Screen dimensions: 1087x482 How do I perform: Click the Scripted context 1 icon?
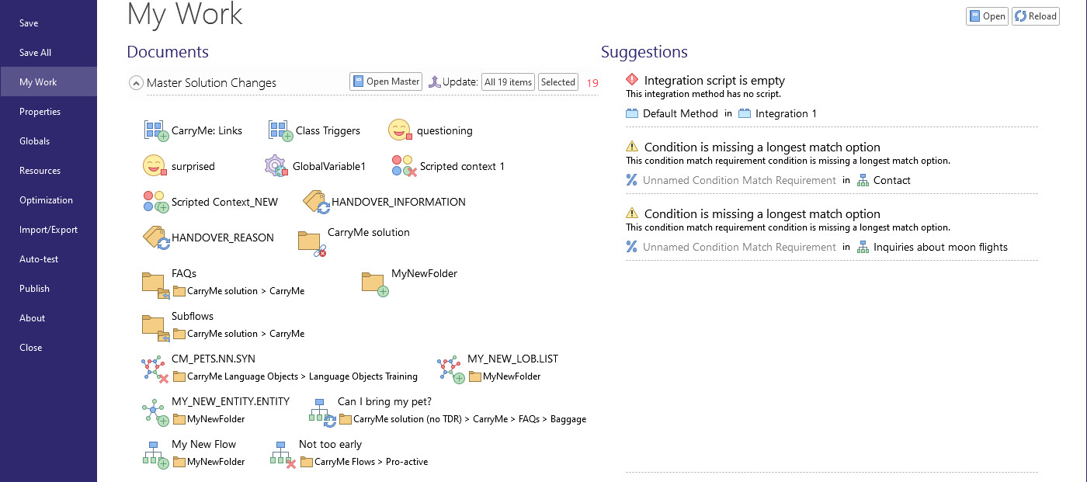pyautogui.click(x=401, y=165)
